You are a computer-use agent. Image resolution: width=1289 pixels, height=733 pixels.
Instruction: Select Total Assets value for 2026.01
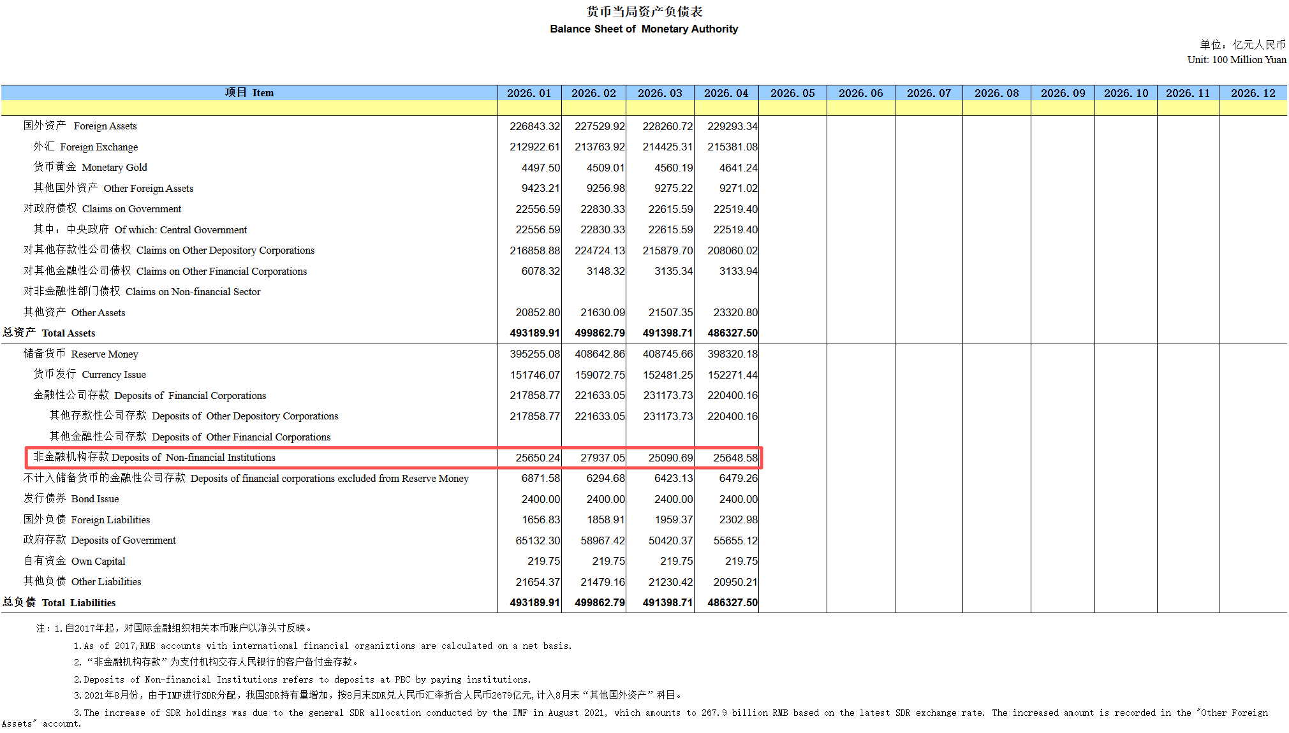pos(534,333)
